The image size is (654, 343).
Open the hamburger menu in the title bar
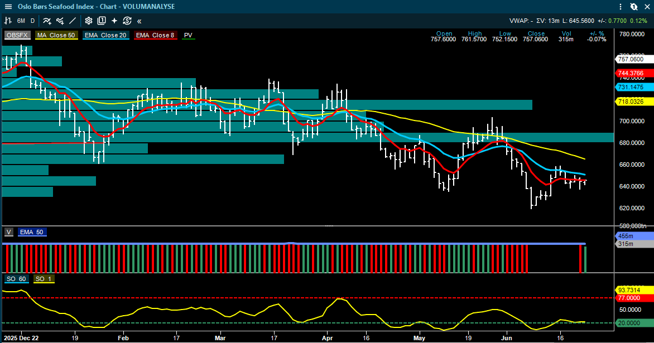8,7
